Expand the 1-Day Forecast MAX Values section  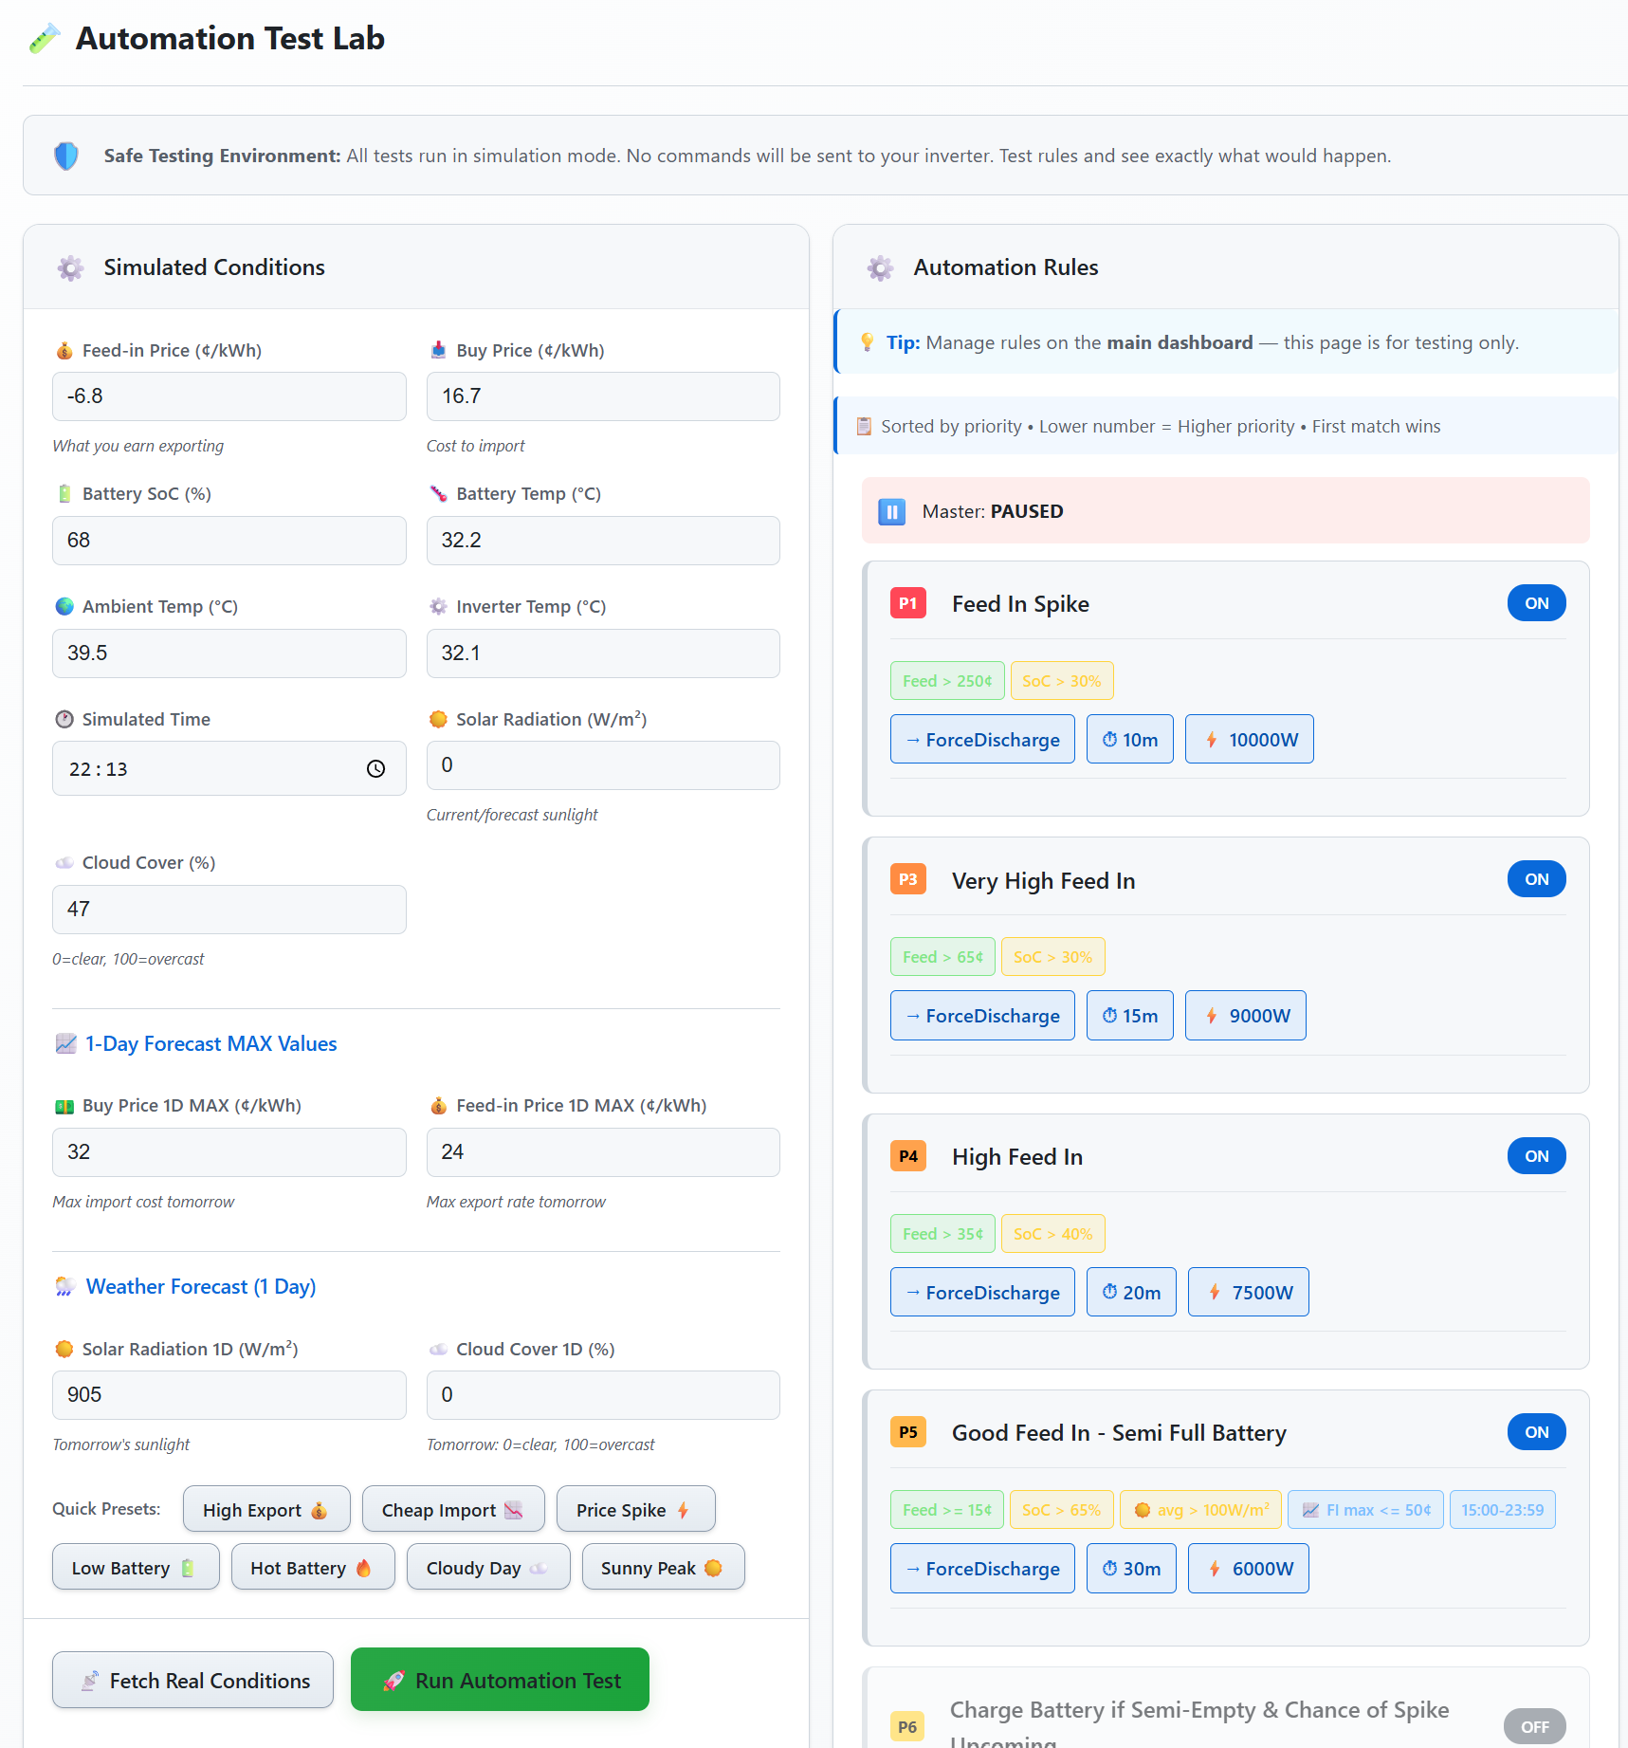coord(210,1043)
